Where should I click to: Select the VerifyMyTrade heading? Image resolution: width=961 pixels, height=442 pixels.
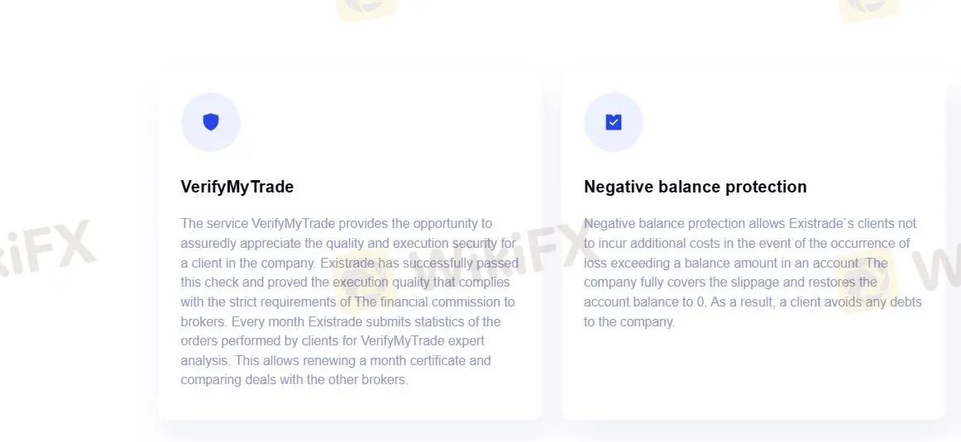(x=237, y=187)
